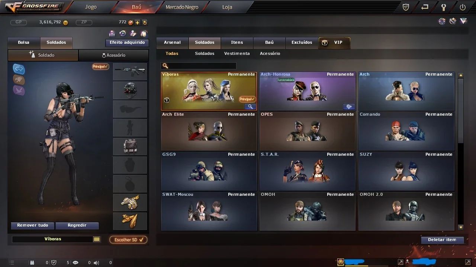
Task: Open settings with the wrench icon
Action: pyautogui.click(x=444, y=7)
